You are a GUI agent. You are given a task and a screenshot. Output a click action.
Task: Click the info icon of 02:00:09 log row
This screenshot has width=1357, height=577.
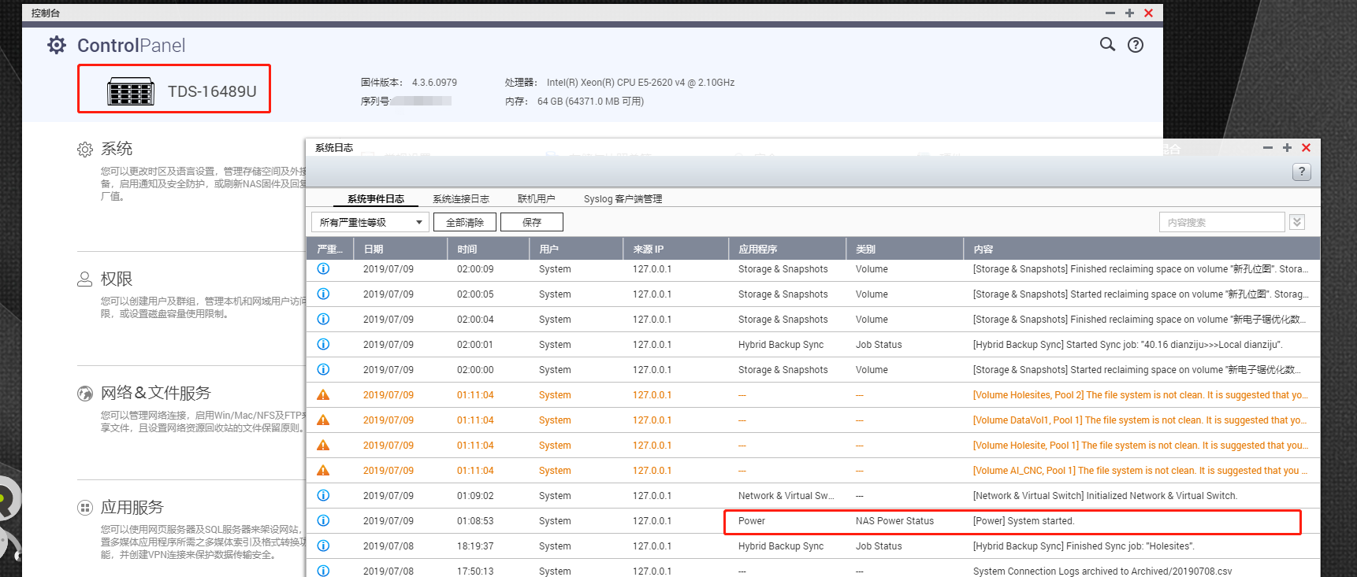[323, 269]
